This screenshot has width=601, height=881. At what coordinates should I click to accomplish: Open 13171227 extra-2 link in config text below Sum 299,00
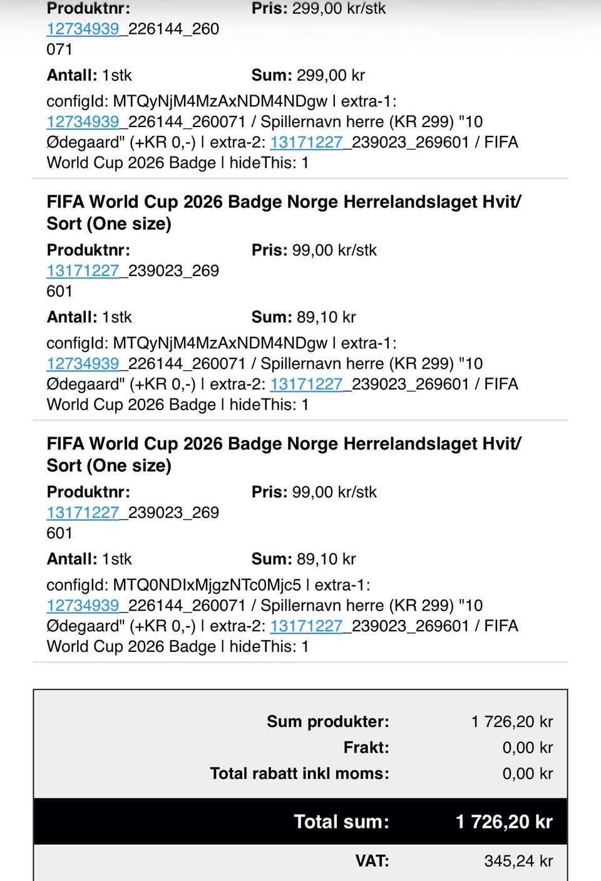[306, 142]
